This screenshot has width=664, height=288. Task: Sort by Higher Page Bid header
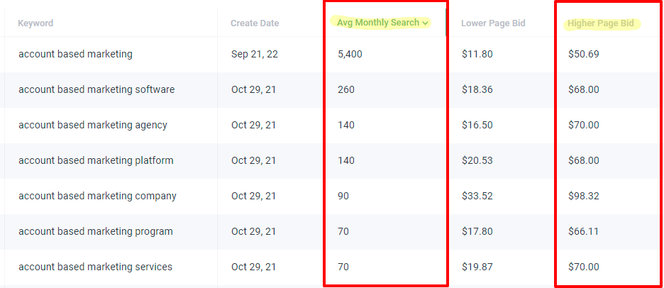coord(600,23)
